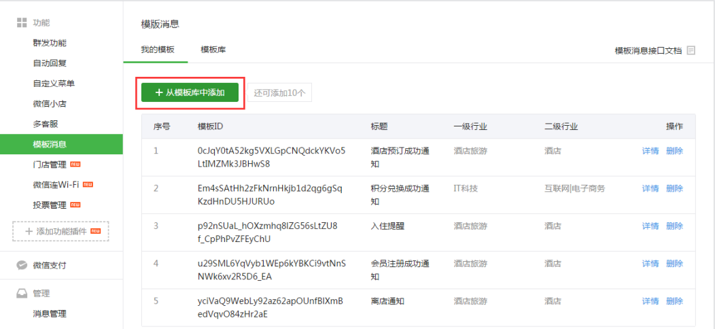Click the 入住提醒 title cell
715x329 pixels.
click(387, 226)
